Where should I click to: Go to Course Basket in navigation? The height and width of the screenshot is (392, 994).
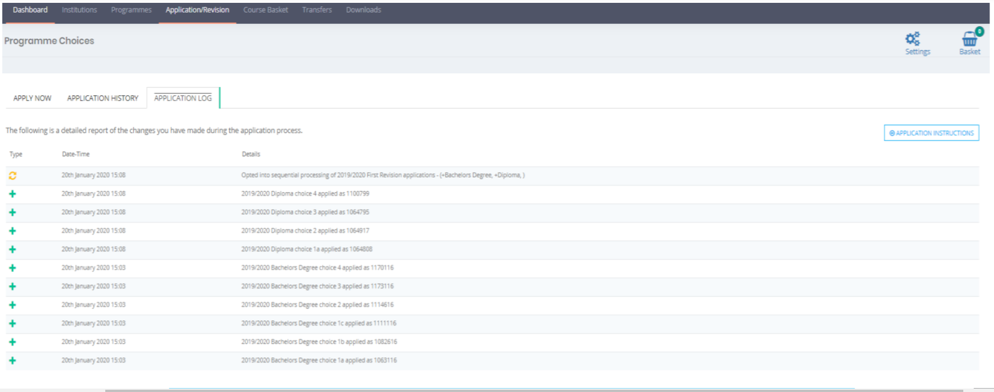265,10
